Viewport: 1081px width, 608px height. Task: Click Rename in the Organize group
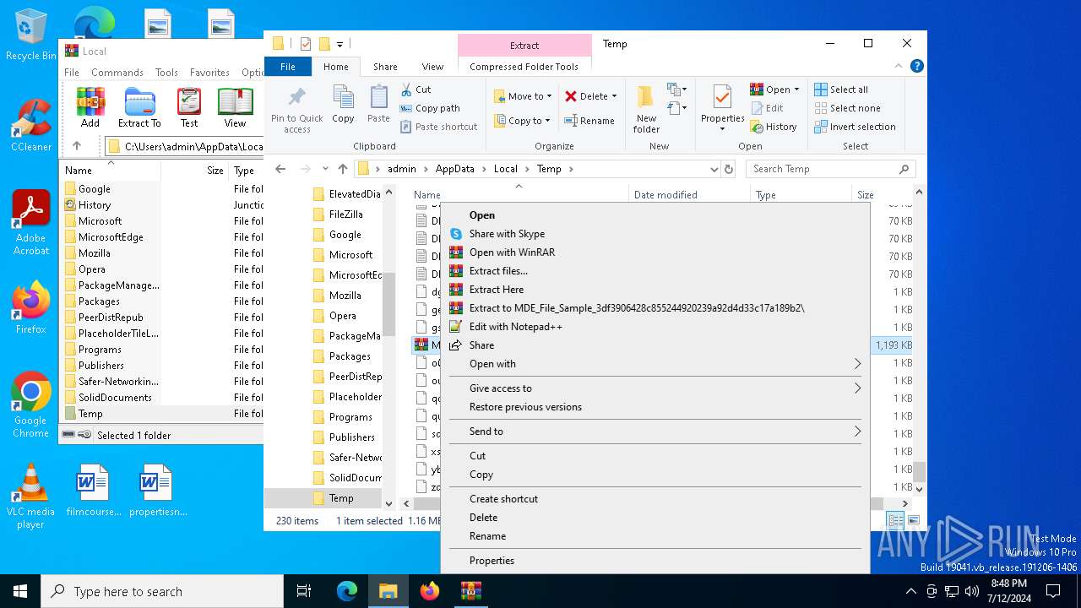[589, 121]
